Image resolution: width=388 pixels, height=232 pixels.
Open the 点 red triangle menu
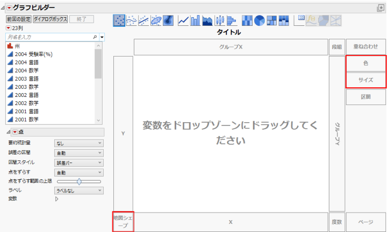point(15,132)
